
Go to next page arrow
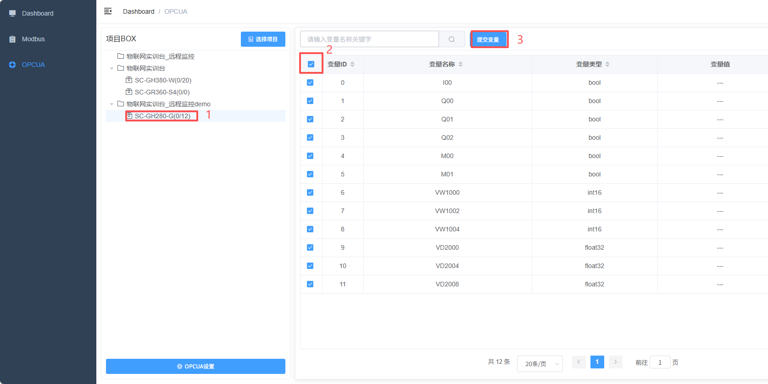tap(615, 362)
